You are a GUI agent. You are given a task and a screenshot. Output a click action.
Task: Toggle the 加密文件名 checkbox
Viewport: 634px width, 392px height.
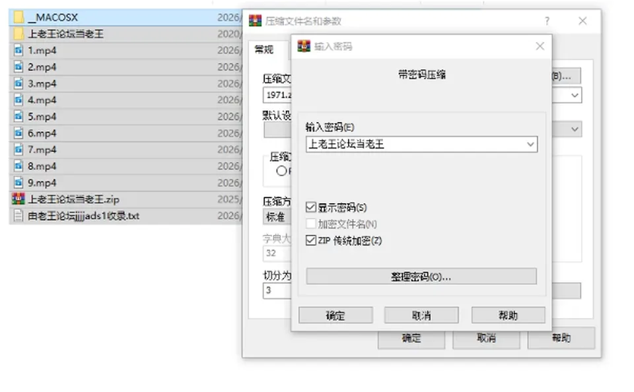tap(311, 224)
